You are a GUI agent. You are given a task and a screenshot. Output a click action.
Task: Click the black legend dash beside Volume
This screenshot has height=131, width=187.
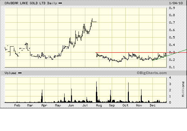tap(20, 73)
